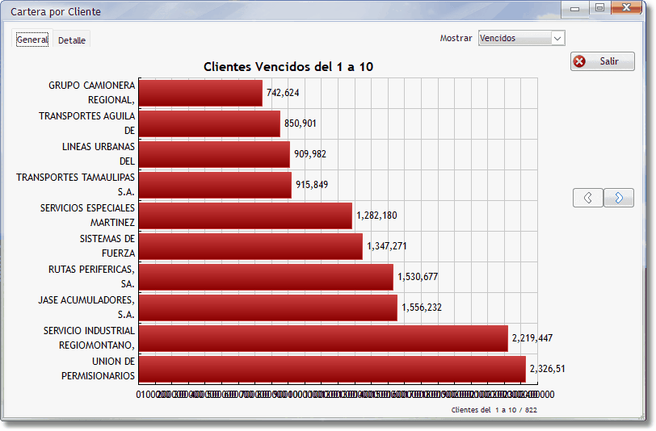656x431 pixels.
Task: Click the Clientes del 1 a 10 / 822 footer
Action: [494, 410]
